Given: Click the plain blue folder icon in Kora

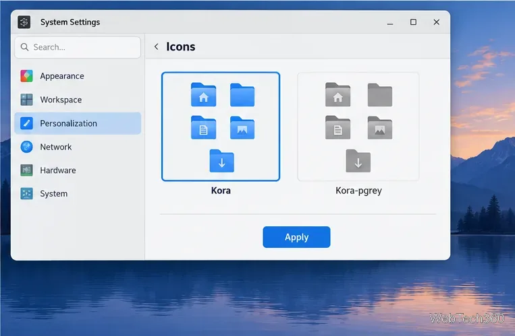Looking at the screenshot, I should click(x=242, y=95).
